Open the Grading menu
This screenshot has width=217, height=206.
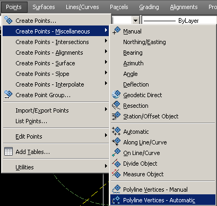[149, 7]
